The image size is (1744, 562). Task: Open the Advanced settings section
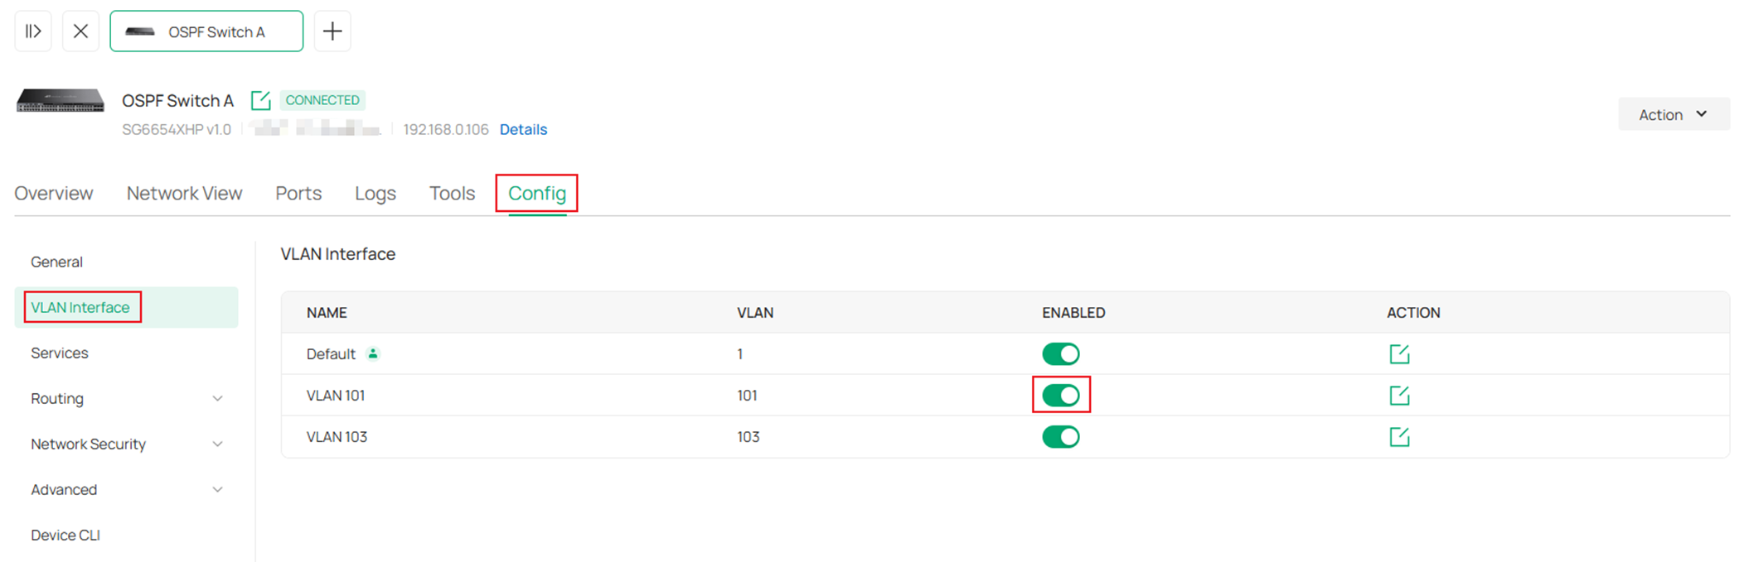click(x=217, y=489)
